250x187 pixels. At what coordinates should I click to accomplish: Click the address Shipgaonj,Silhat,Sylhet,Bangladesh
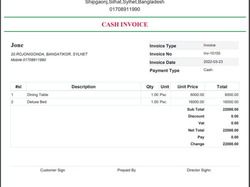pyautogui.click(x=125, y=2)
